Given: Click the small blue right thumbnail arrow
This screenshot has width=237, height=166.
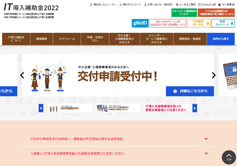Looking at the screenshot, I should click(195, 108).
